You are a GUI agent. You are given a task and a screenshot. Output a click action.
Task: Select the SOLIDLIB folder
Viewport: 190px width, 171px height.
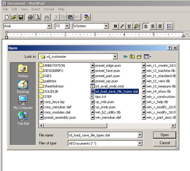click(49, 92)
